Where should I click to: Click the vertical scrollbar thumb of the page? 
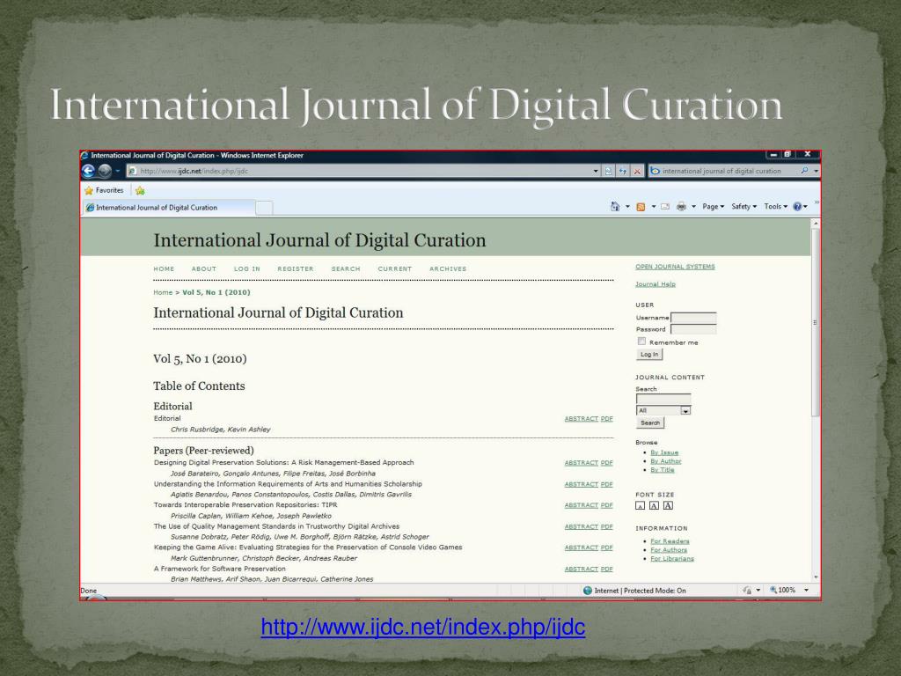pyautogui.click(x=816, y=322)
